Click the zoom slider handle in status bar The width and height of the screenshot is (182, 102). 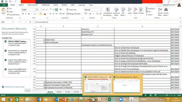pos(167,95)
